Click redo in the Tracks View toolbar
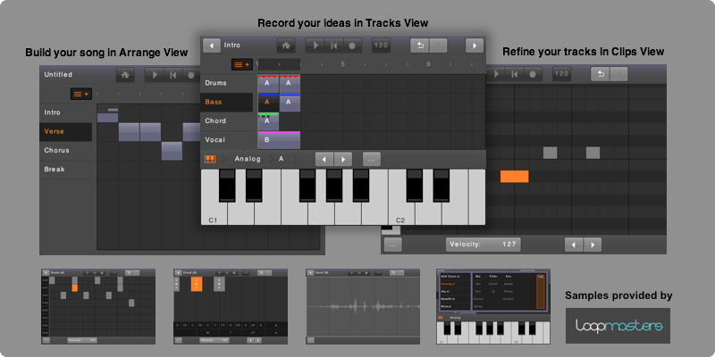The height and width of the screenshot is (357, 715). click(x=438, y=46)
